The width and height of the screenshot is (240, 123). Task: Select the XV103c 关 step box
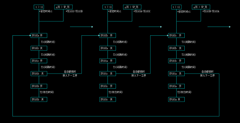pyautogui.click(x=107, y=100)
